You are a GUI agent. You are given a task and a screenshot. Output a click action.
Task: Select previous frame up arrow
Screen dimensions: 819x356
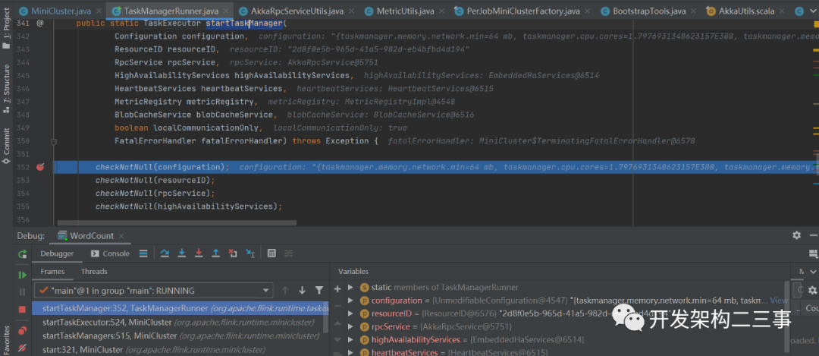click(285, 290)
